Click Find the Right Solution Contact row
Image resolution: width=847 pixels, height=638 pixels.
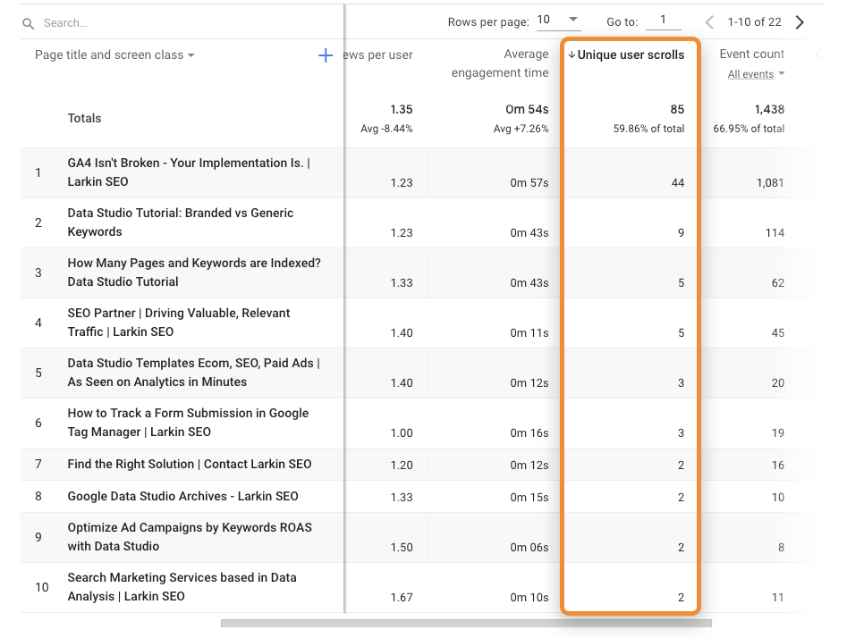click(189, 464)
